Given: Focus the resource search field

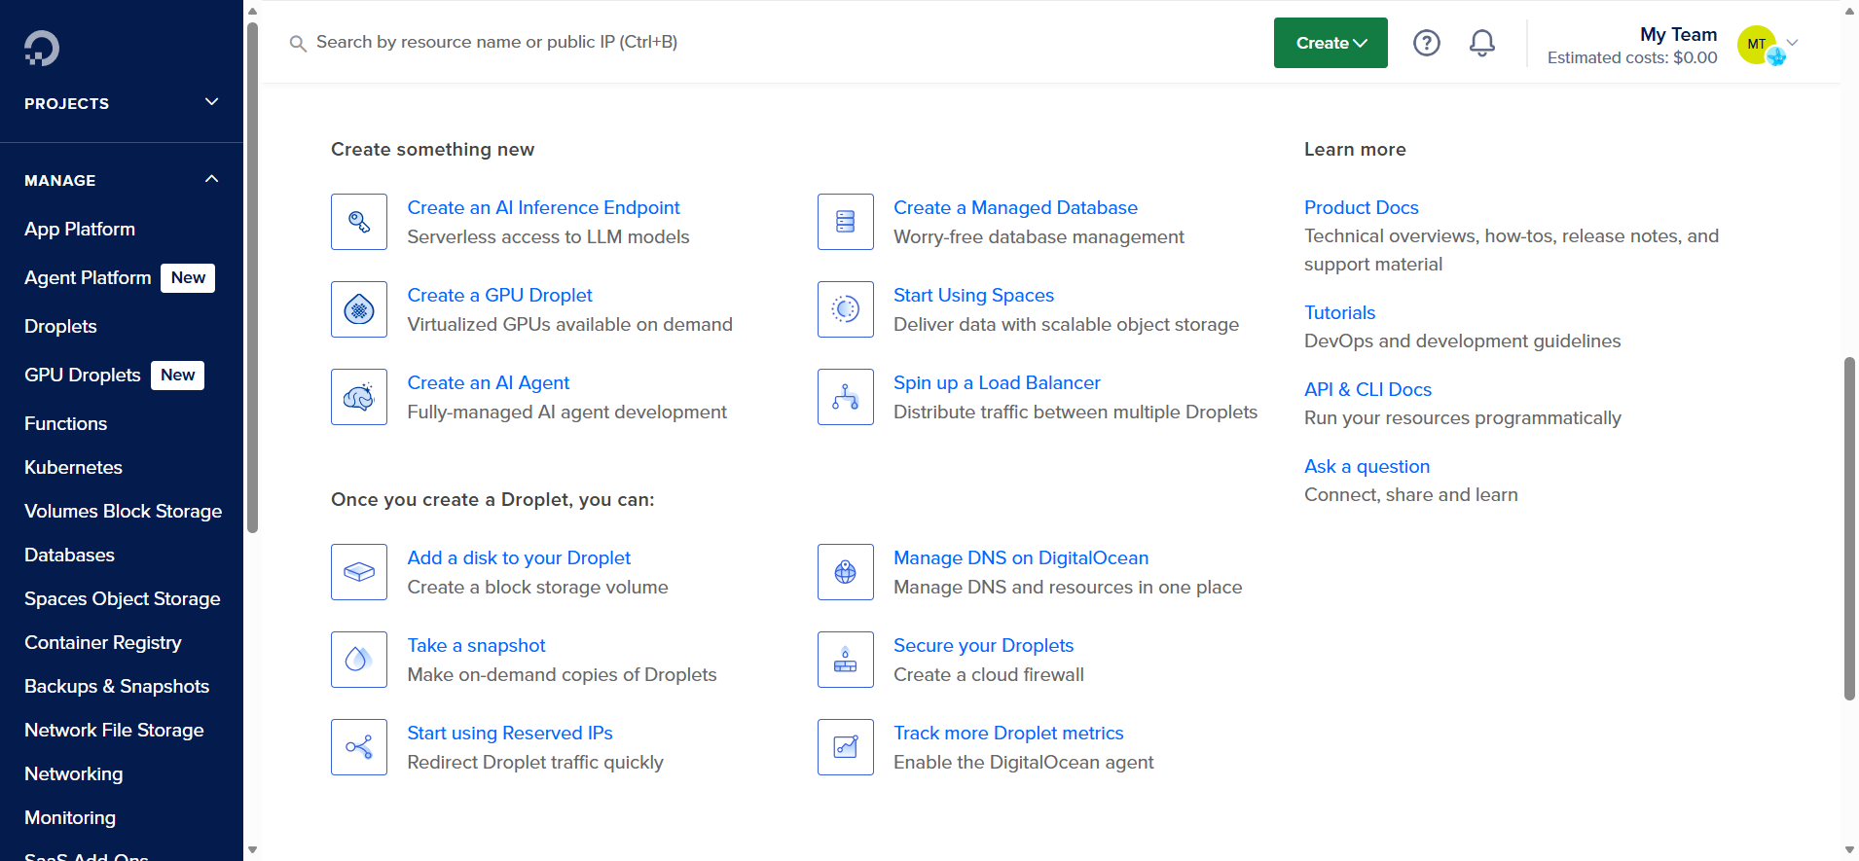Looking at the screenshot, I should click(496, 42).
